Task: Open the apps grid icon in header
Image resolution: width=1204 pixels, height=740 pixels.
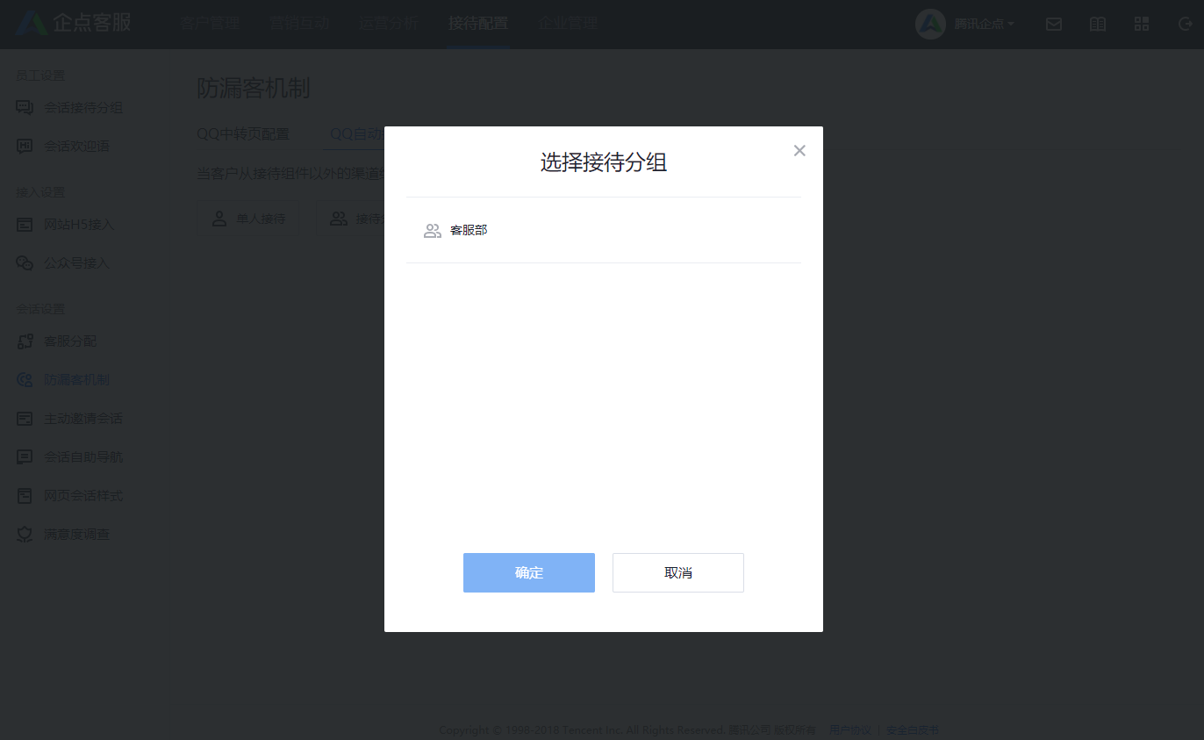Action: pos(1142,24)
